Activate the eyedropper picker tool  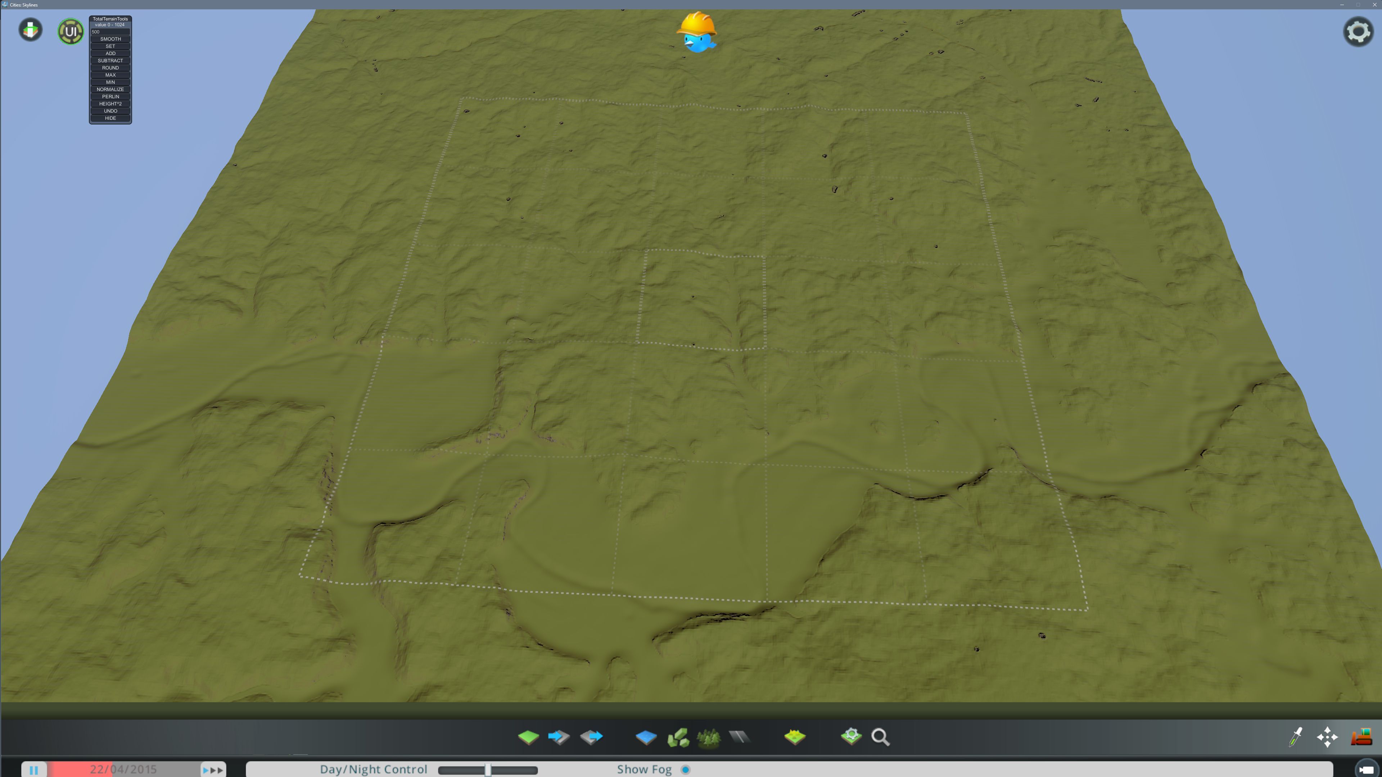[x=1296, y=737]
